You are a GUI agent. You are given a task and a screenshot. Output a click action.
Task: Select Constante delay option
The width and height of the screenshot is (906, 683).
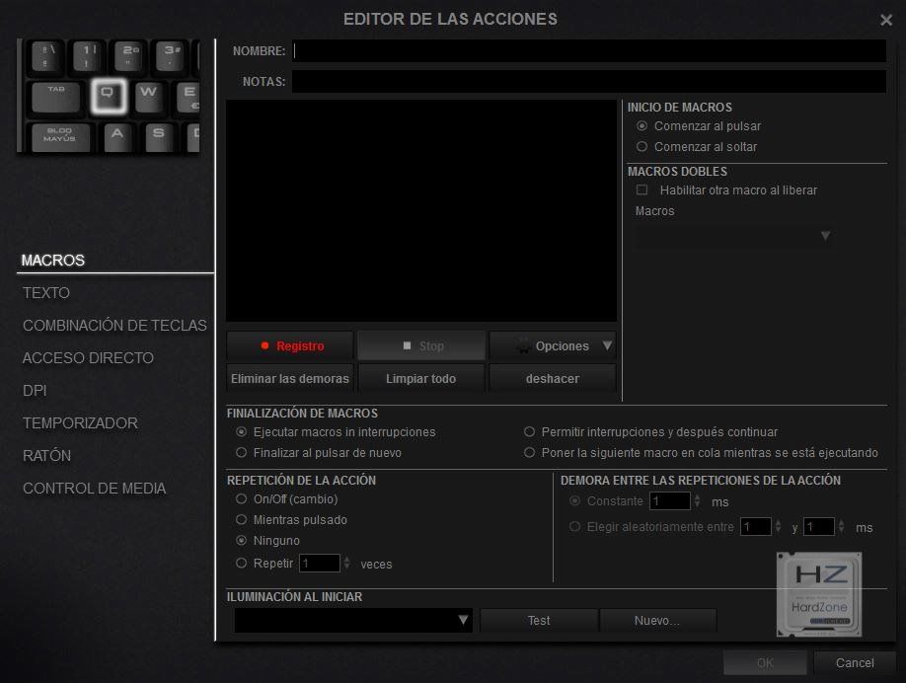[x=575, y=501]
